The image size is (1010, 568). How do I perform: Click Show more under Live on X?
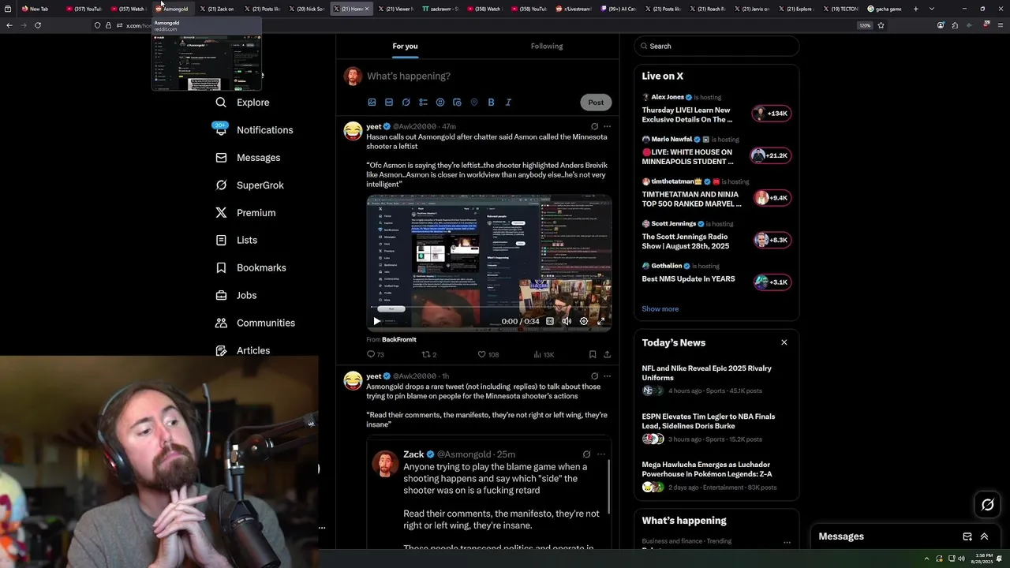(660, 309)
